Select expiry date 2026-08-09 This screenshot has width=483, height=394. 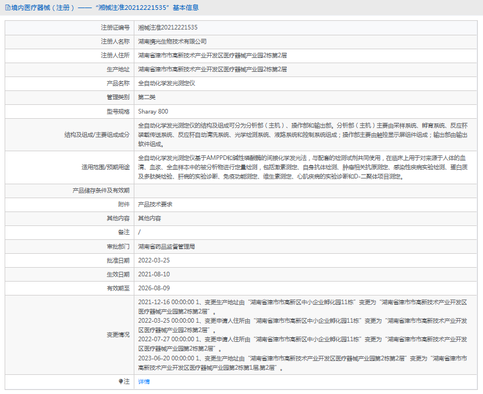154,288
